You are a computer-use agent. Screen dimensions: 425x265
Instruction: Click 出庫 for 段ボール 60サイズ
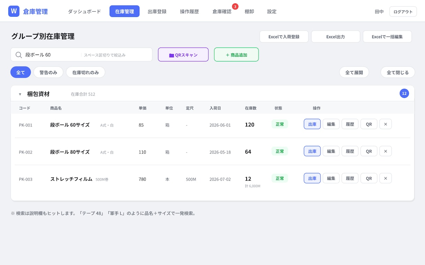(312, 124)
